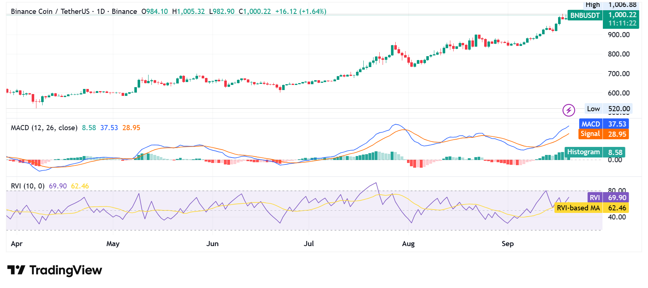Click the 0.00 MACD axis label

tap(615, 160)
